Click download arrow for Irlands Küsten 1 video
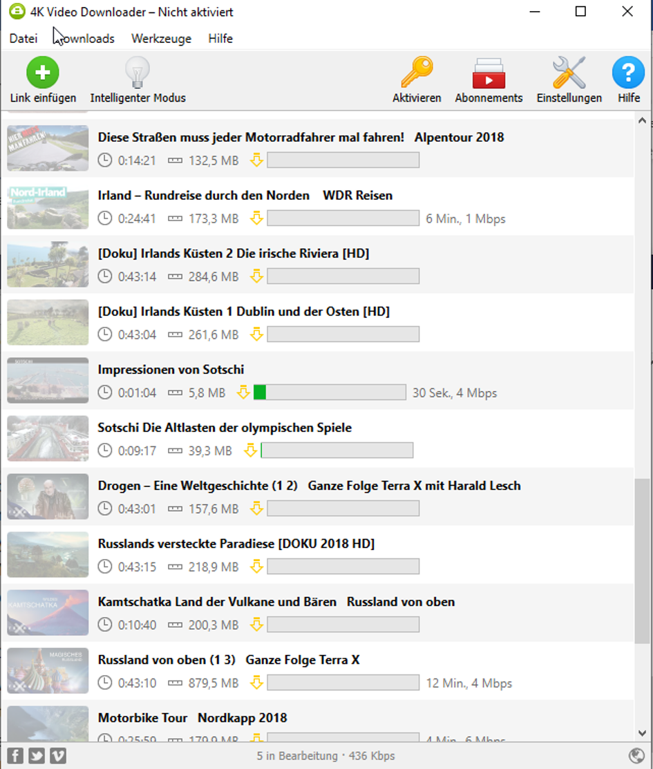653x769 pixels. 256,334
